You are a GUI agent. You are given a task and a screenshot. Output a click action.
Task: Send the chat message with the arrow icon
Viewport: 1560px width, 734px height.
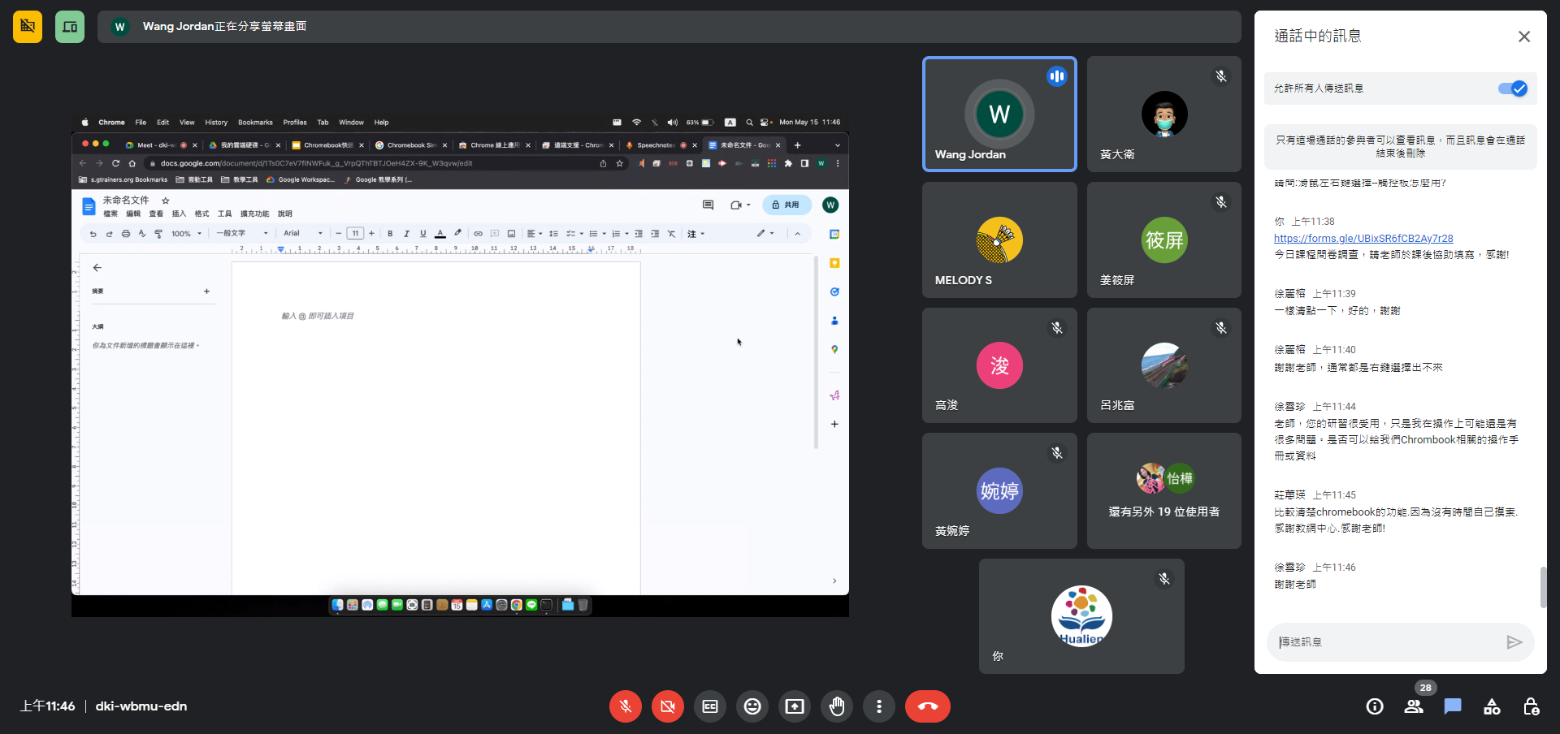tap(1514, 642)
